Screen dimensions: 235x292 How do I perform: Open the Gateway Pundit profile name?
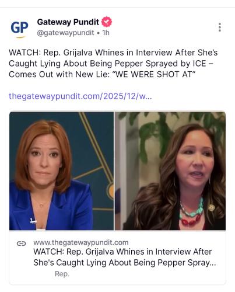pos(68,22)
